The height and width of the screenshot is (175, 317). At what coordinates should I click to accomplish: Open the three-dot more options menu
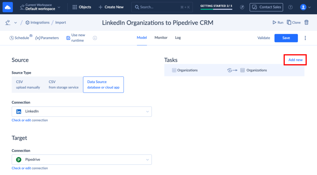305,38
